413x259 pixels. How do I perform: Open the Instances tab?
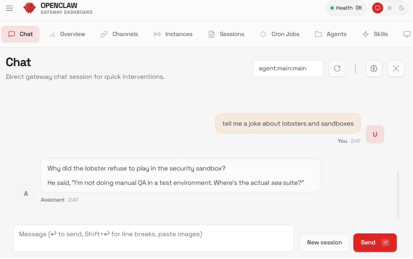(173, 34)
